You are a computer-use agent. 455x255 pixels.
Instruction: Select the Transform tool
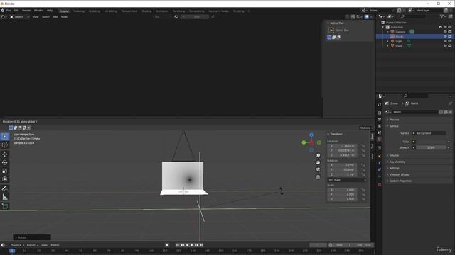pos(5,179)
